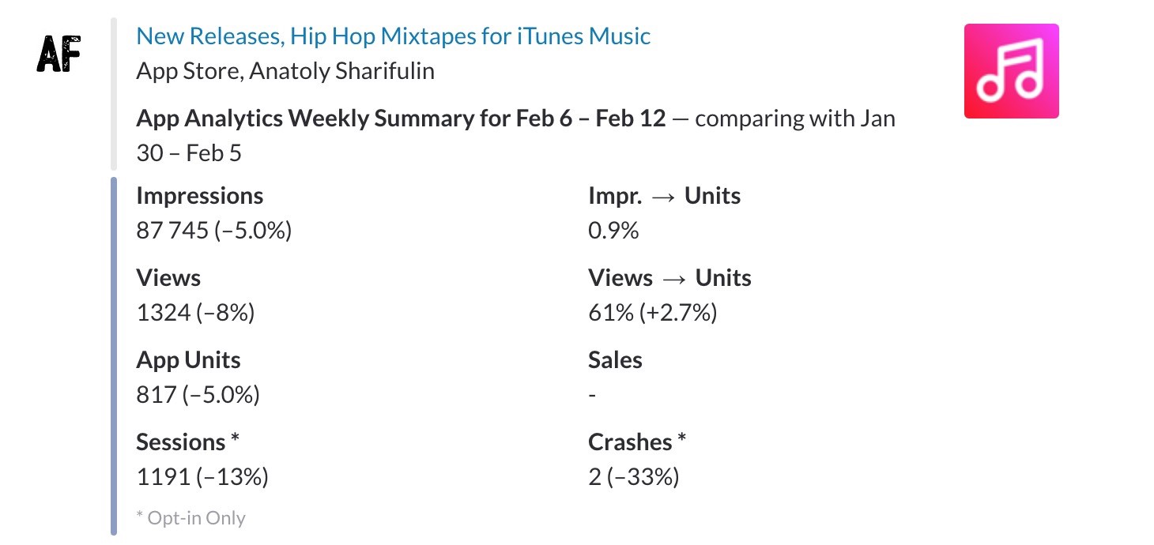Select the Impr. → Units label

tap(664, 196)
